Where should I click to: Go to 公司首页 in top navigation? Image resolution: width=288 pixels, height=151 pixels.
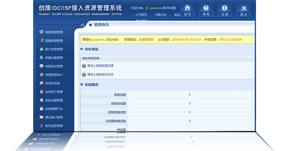(141, 15)
